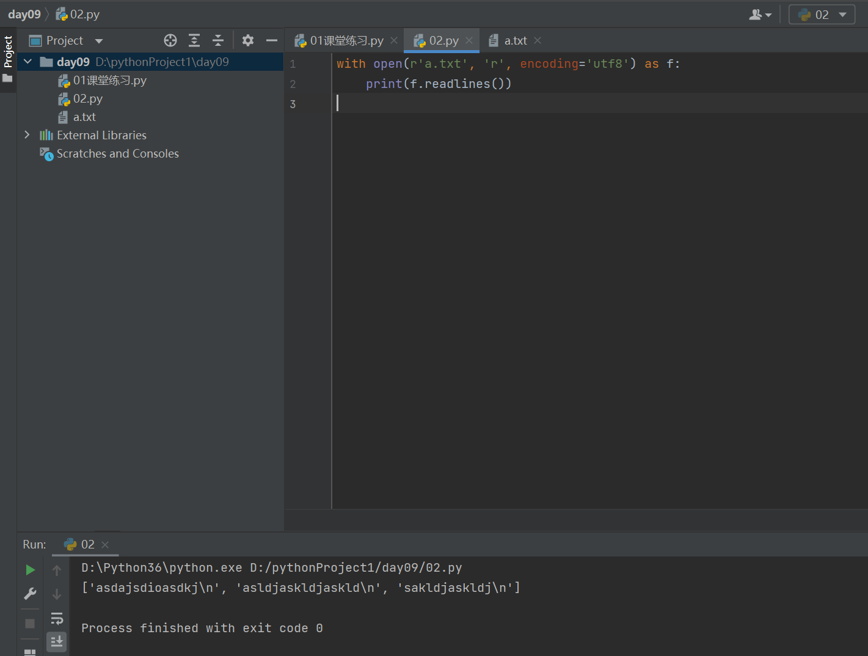Click 'Process finished with exit code 0' text
This screenshot has height=656, width=868.
point(202,628)
